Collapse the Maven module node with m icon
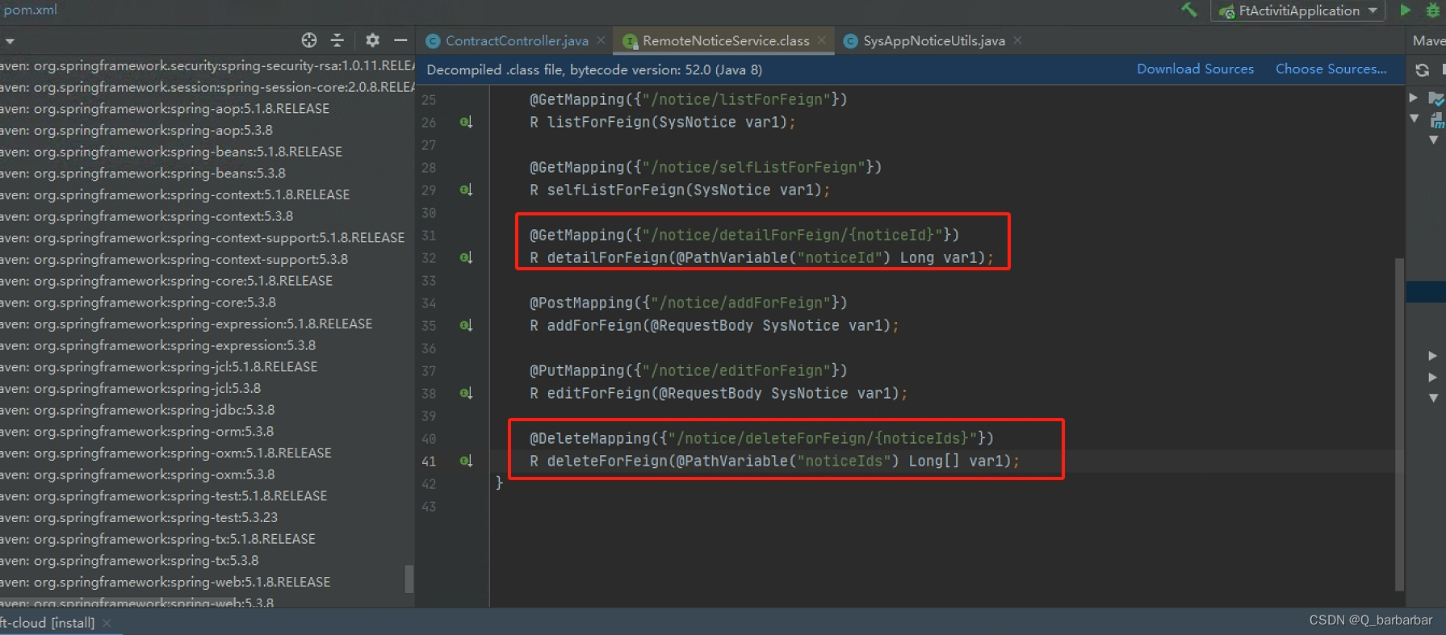Image resolution: width=1446 pixels, height=635 pixels. (x=1415, y=119)
